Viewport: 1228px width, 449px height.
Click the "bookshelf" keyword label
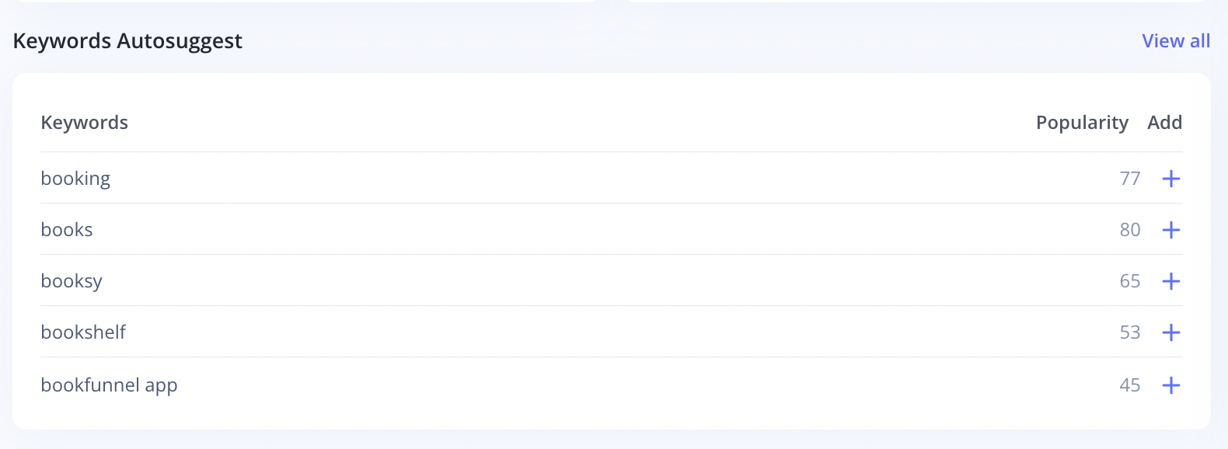point(83,332)
